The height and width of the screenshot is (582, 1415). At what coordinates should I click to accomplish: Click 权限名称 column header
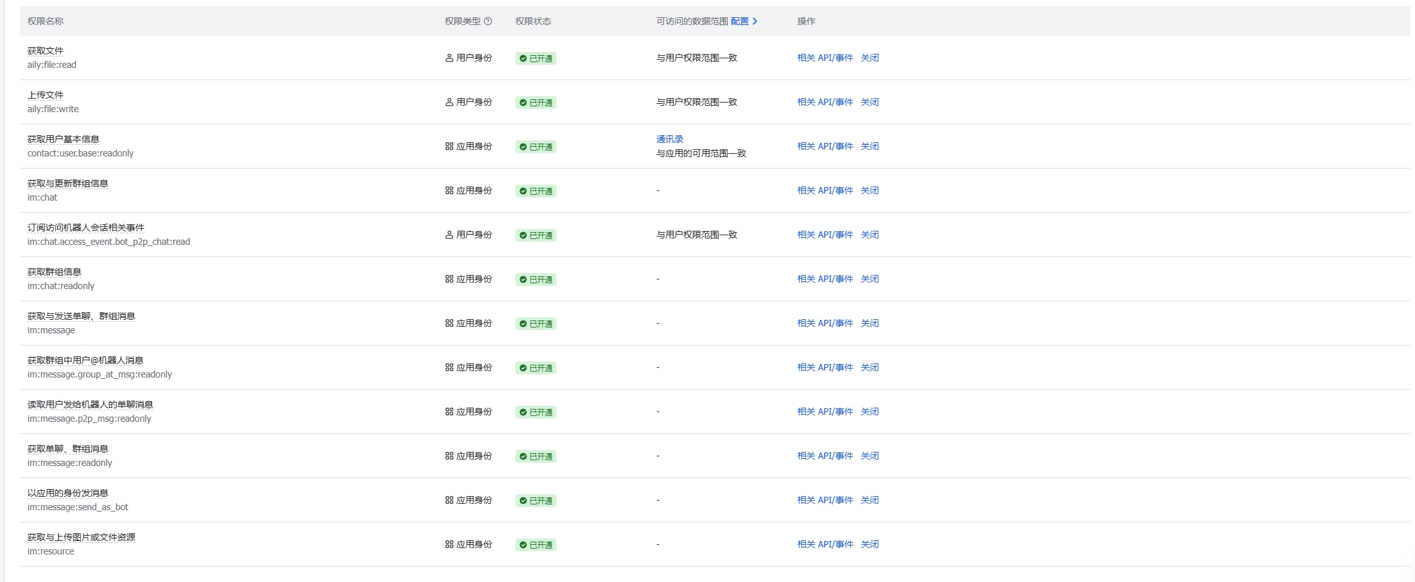pyautogui.click(x=46, y=21)
